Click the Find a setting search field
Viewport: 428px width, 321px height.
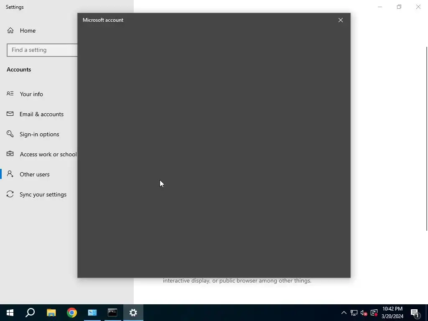(x=42, y=50)
